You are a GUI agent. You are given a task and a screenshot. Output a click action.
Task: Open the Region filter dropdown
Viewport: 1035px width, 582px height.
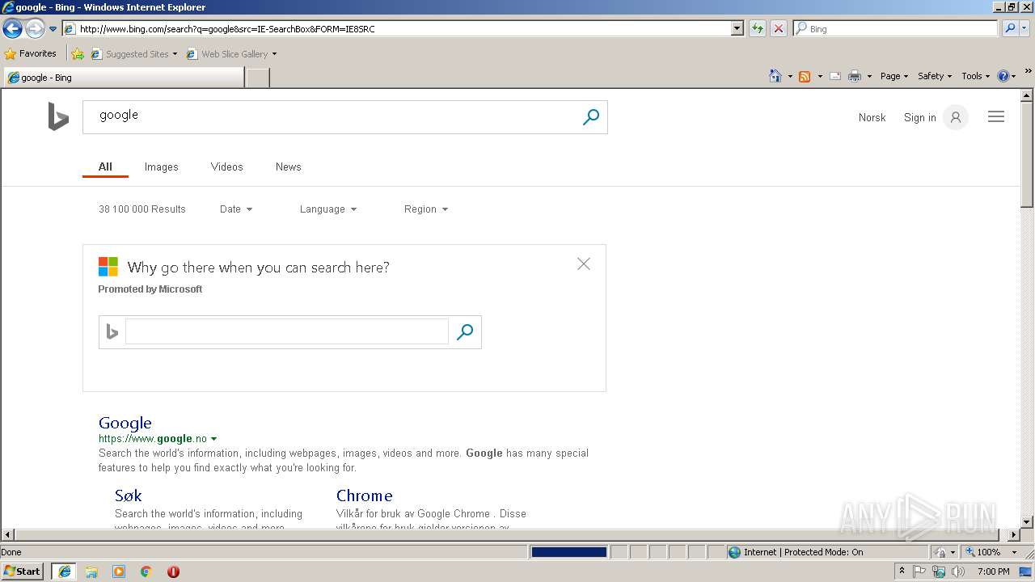(x=426, y=209)
